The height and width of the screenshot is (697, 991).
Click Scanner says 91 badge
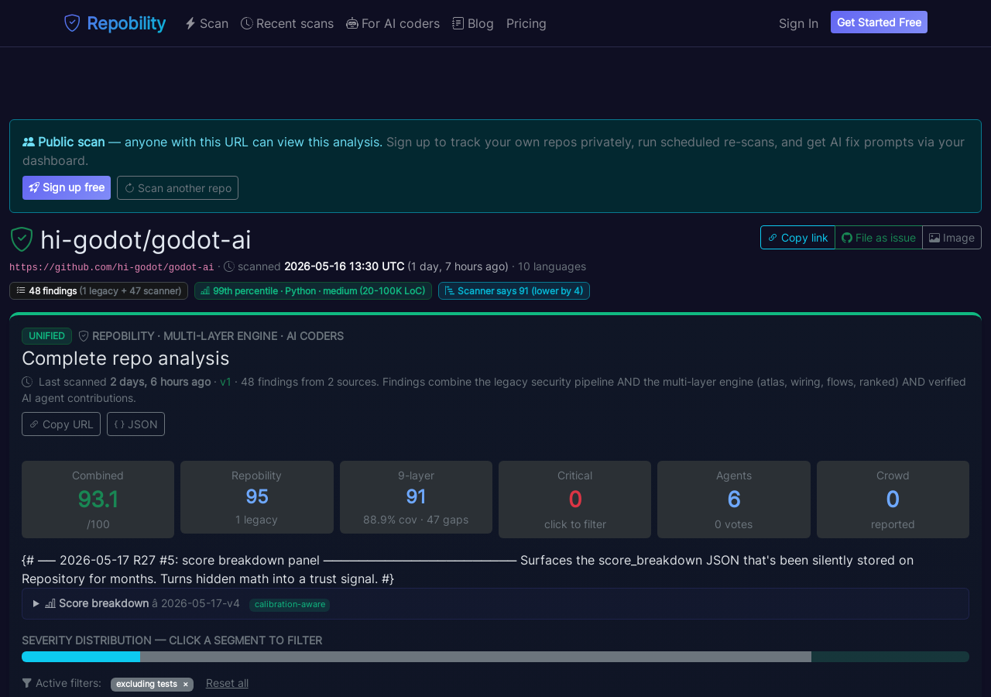coord(514,290)
